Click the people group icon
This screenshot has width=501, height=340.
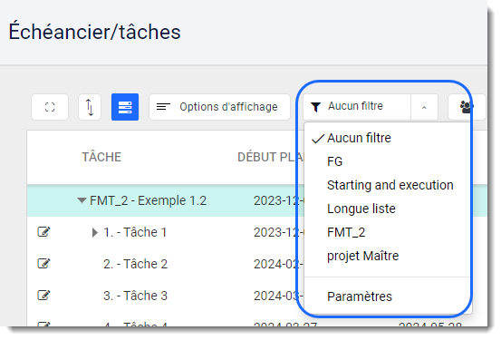467,107
